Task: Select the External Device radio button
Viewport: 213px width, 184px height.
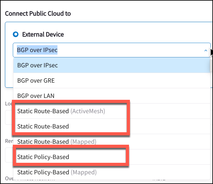Action: (x=16, y=34)
